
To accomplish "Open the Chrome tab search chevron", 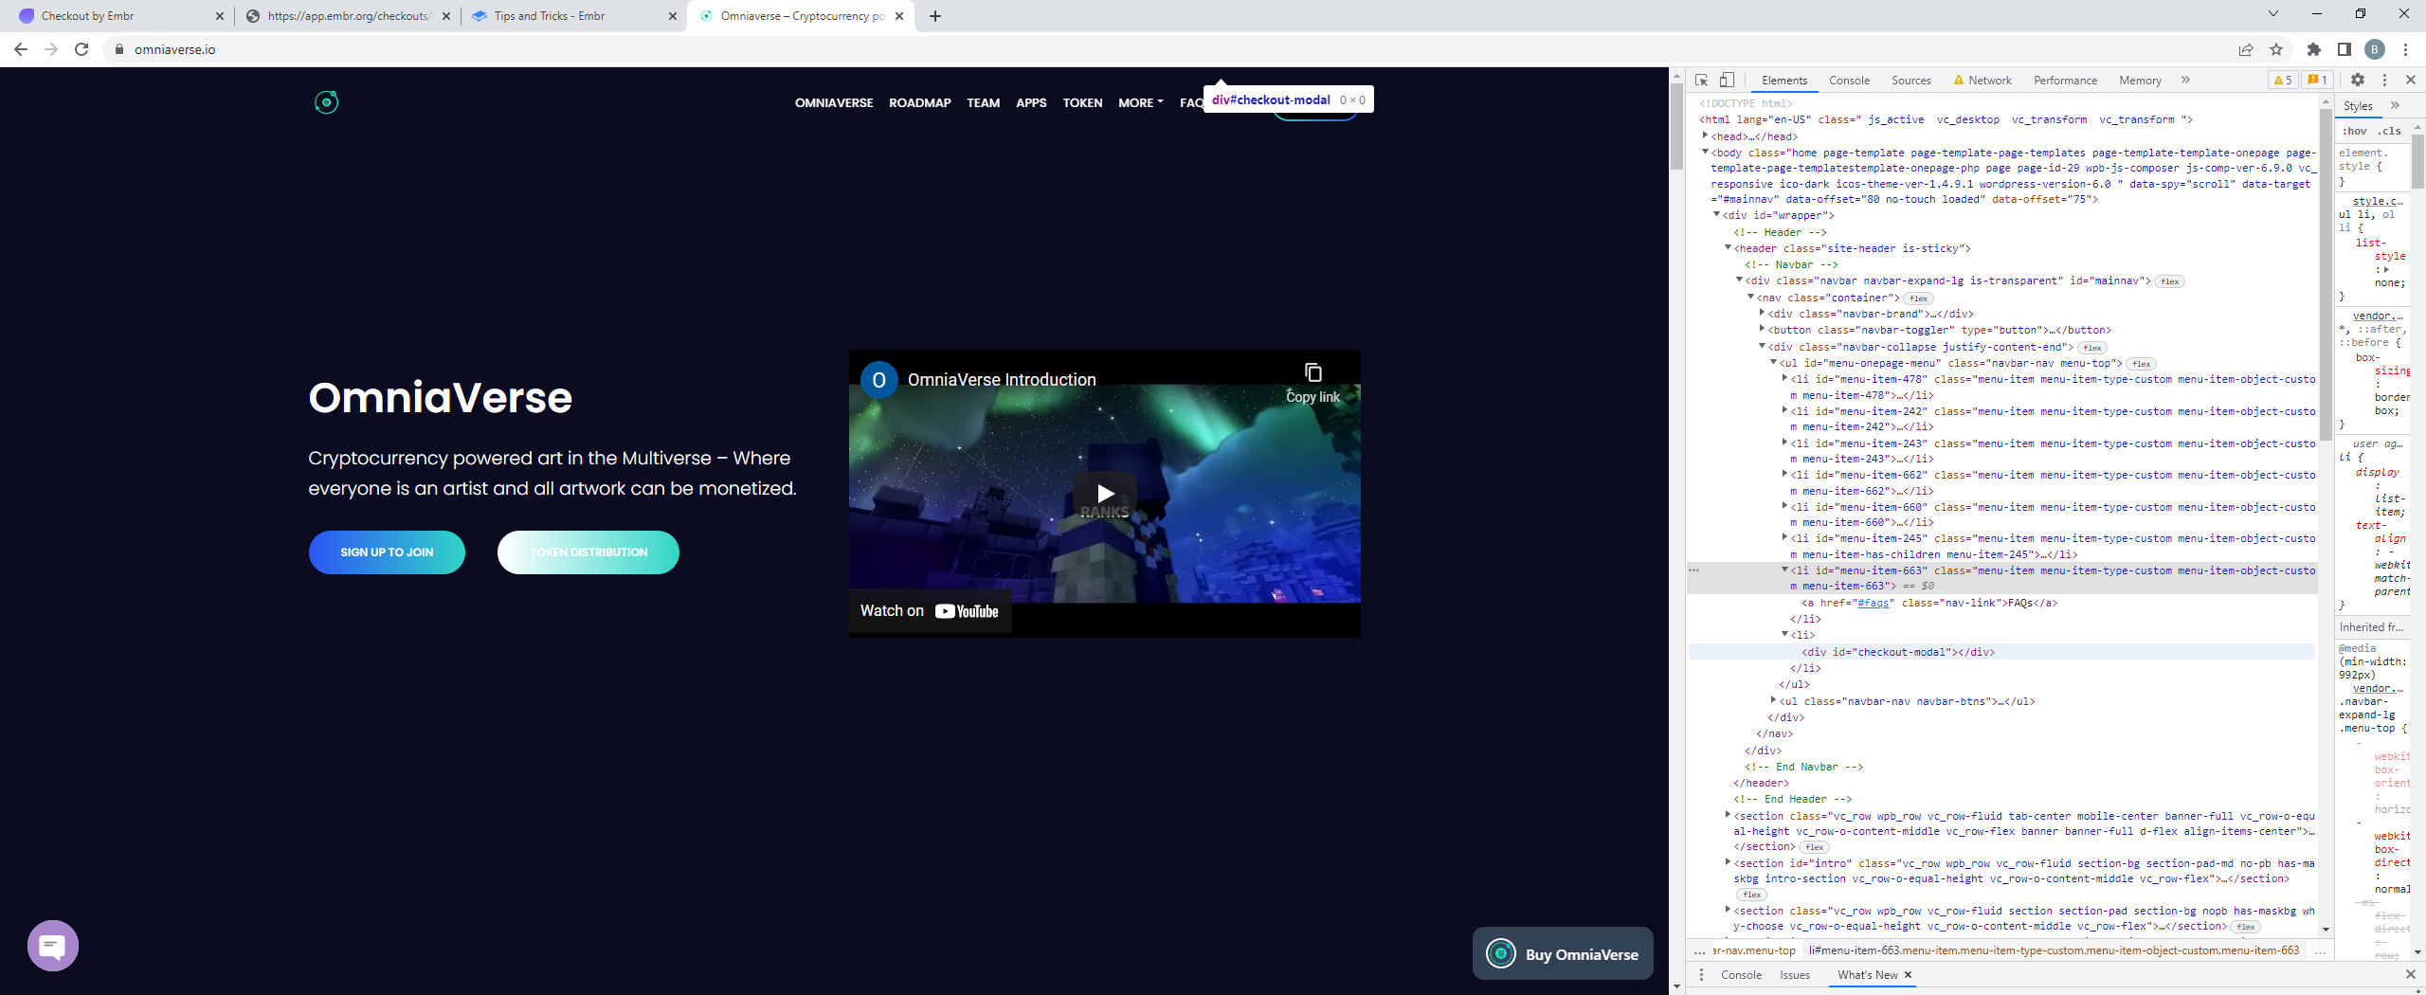I will point(2272,13).
